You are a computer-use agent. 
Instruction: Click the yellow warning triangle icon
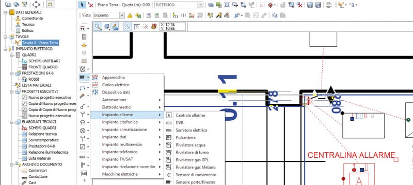click(x=130, y=15)
